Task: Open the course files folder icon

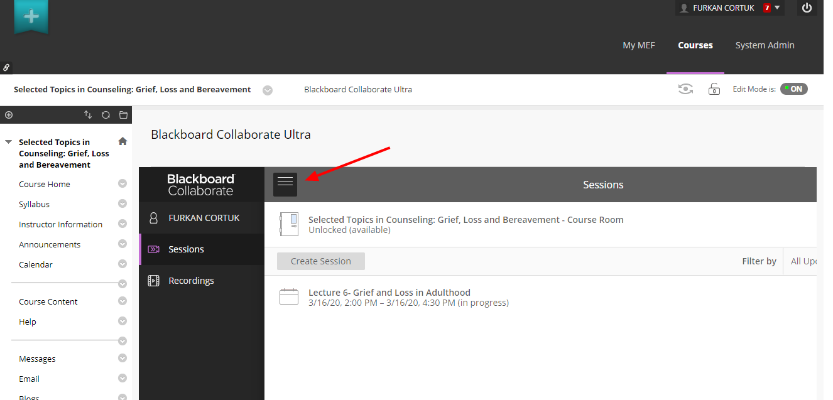Action: 123,115
